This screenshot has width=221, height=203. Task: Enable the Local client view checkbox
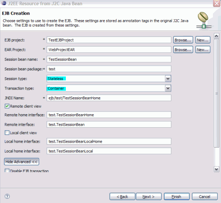point(7,133)
